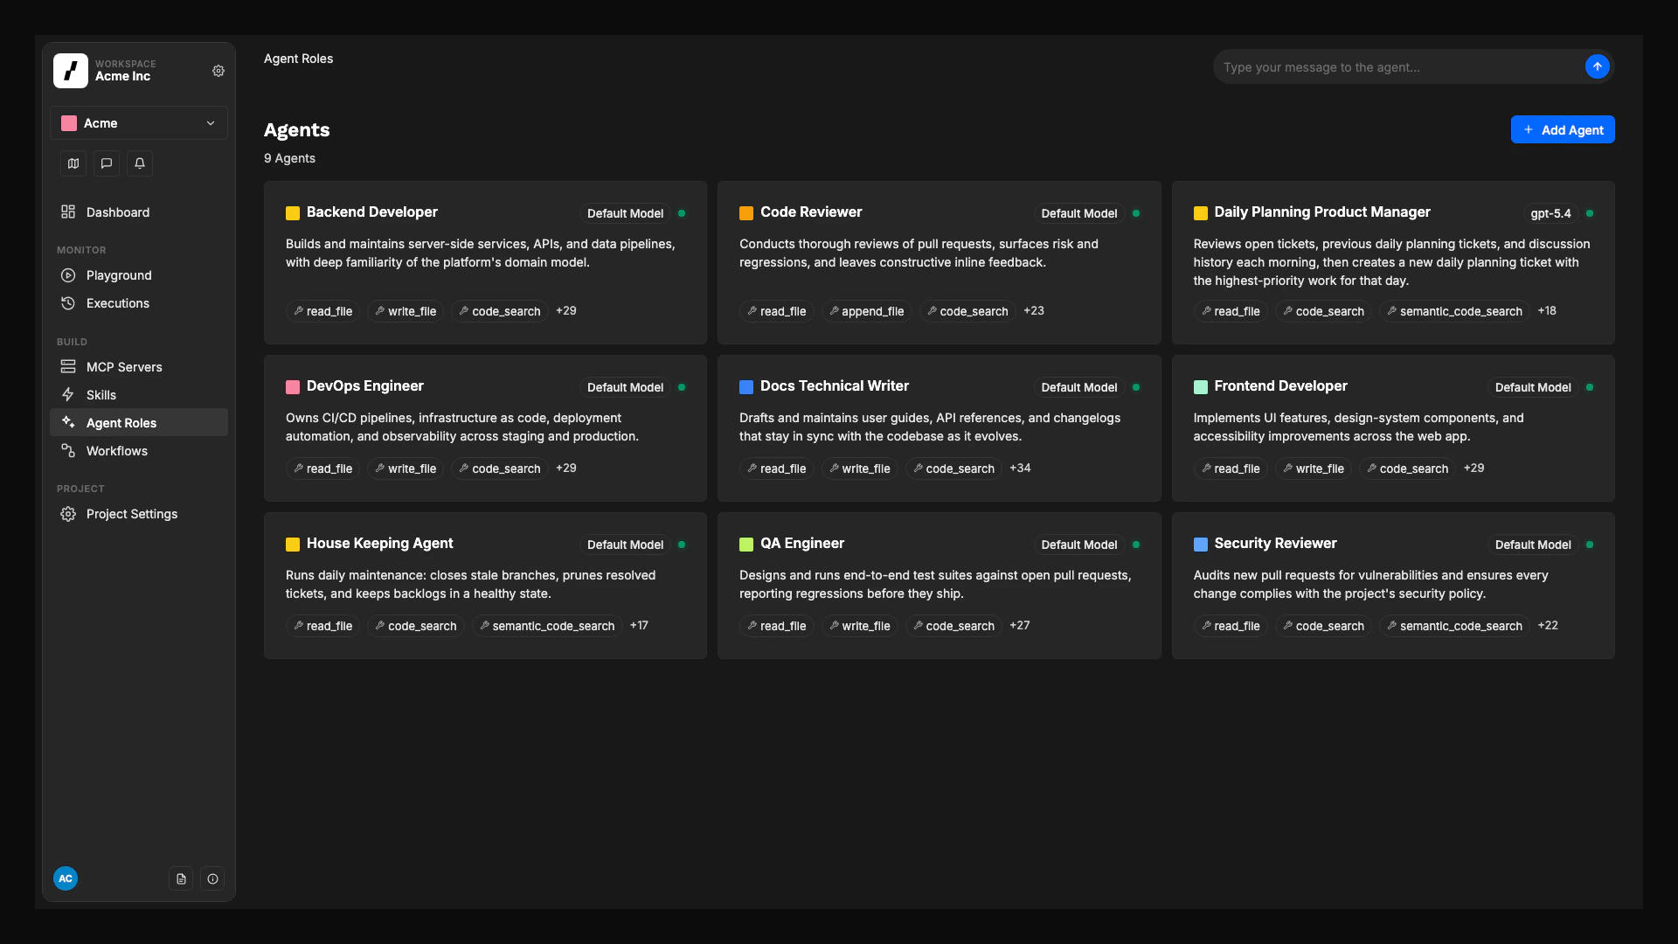
Task: Click +18 count on Daily Planning Product Manager
Action: (x=1547, y=311)
